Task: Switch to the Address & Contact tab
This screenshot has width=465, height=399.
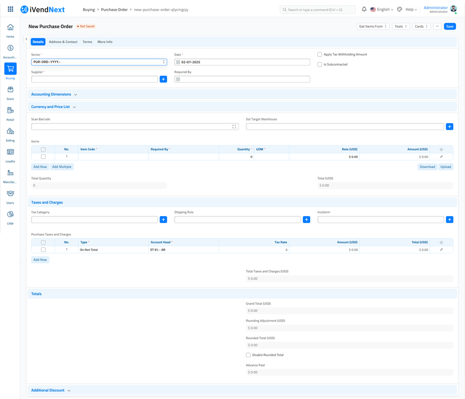Action: click(63, 42)
